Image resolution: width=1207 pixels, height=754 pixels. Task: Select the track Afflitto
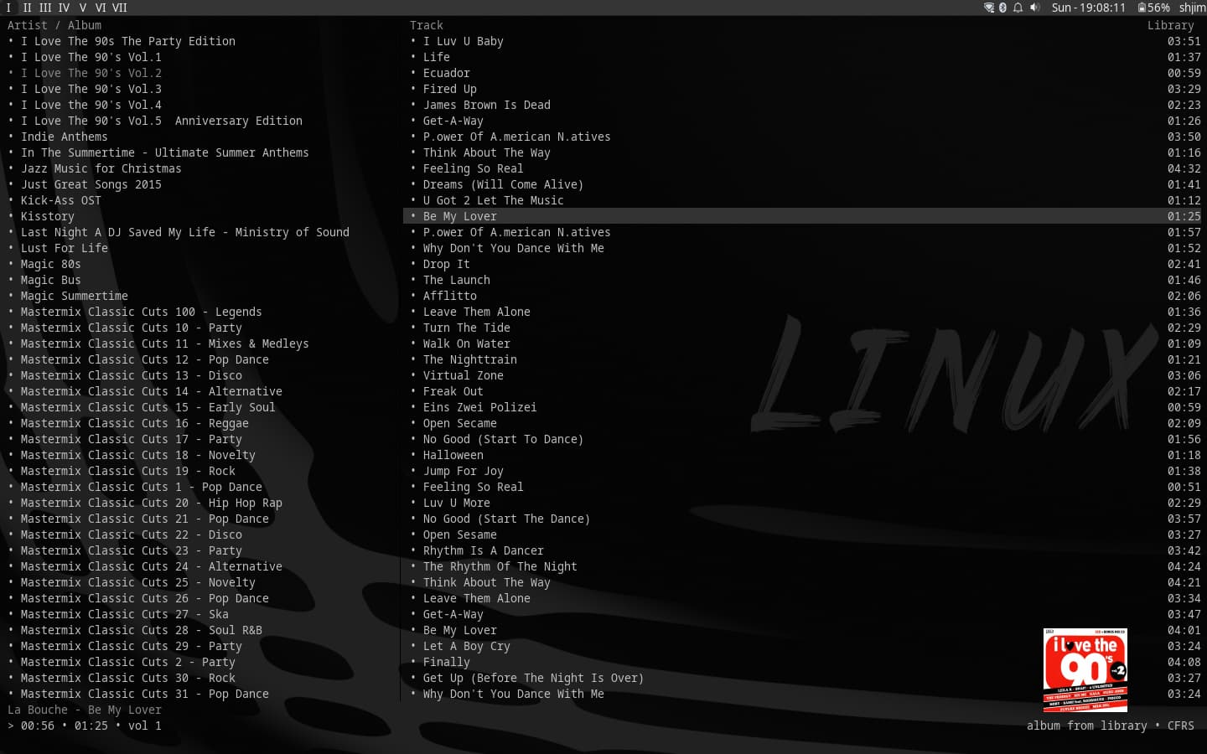[450, 296]
